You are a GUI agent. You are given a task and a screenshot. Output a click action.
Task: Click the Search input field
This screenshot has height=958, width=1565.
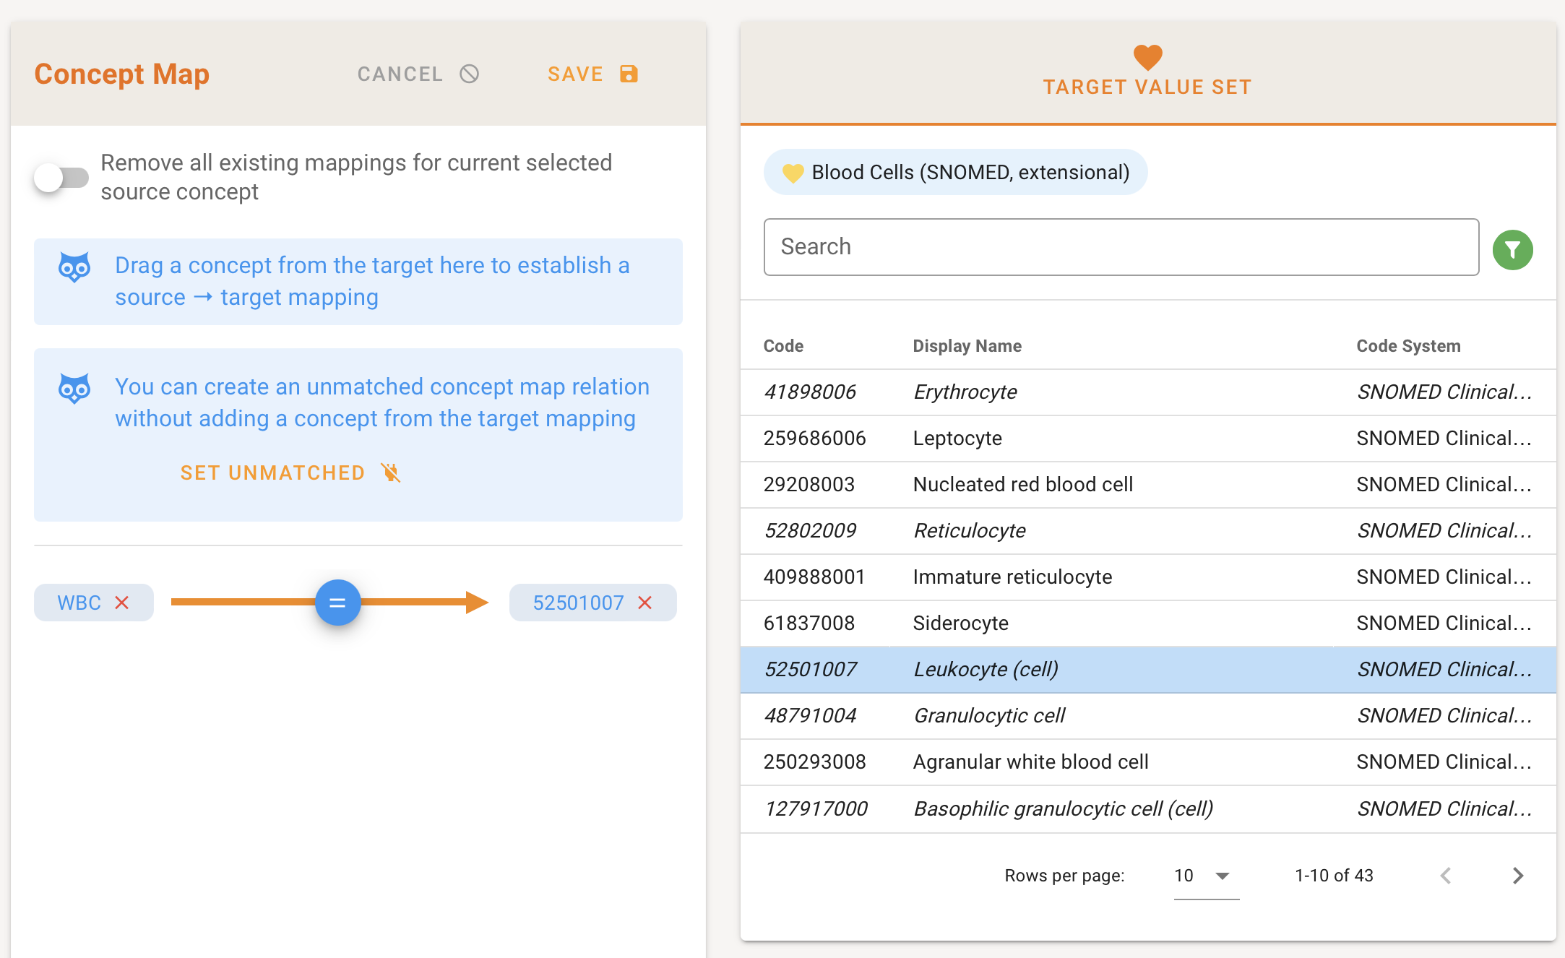click(x=1121, y=247)
